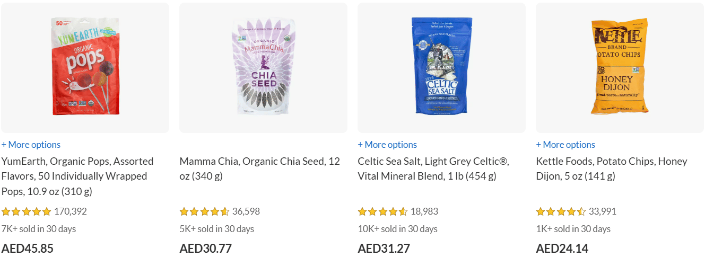View the 18,983 reviews count

click(424, 212)
